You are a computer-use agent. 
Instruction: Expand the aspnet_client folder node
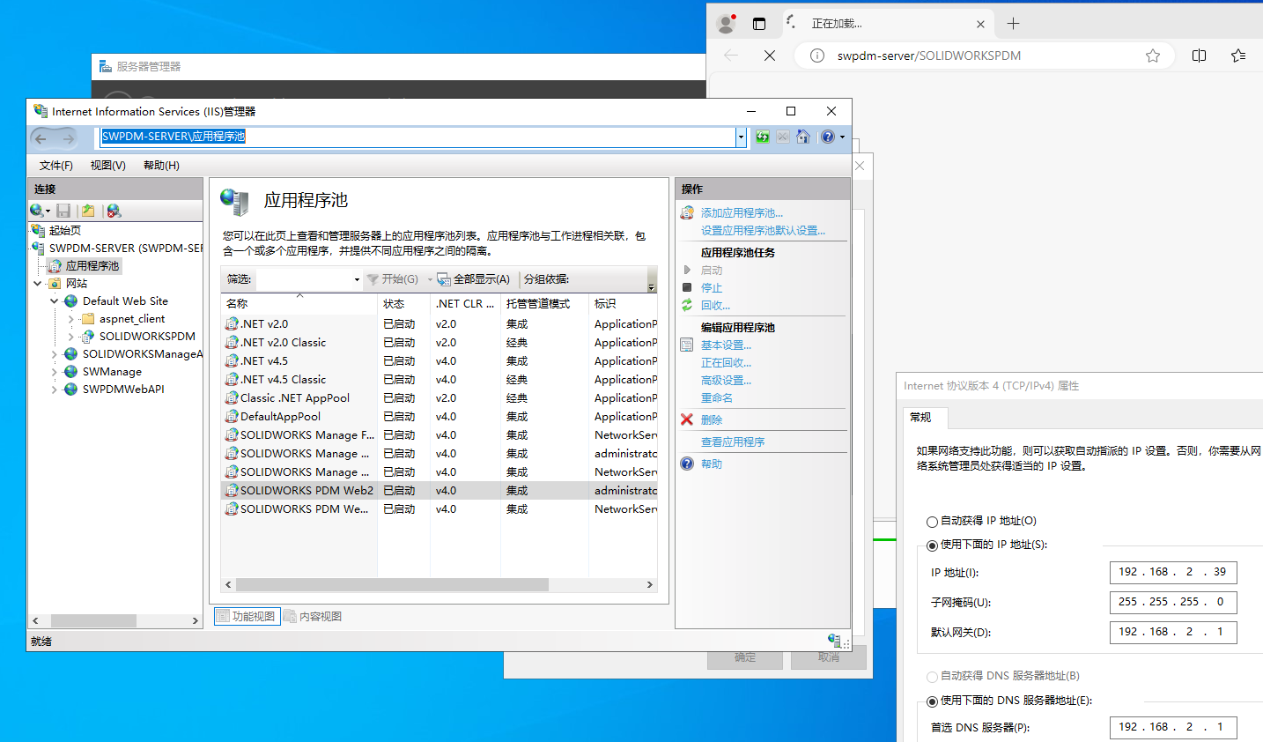(71, 319)
